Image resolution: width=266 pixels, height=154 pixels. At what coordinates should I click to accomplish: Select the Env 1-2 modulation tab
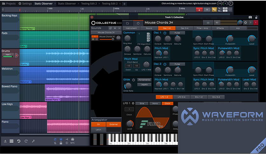pos(199,97)
